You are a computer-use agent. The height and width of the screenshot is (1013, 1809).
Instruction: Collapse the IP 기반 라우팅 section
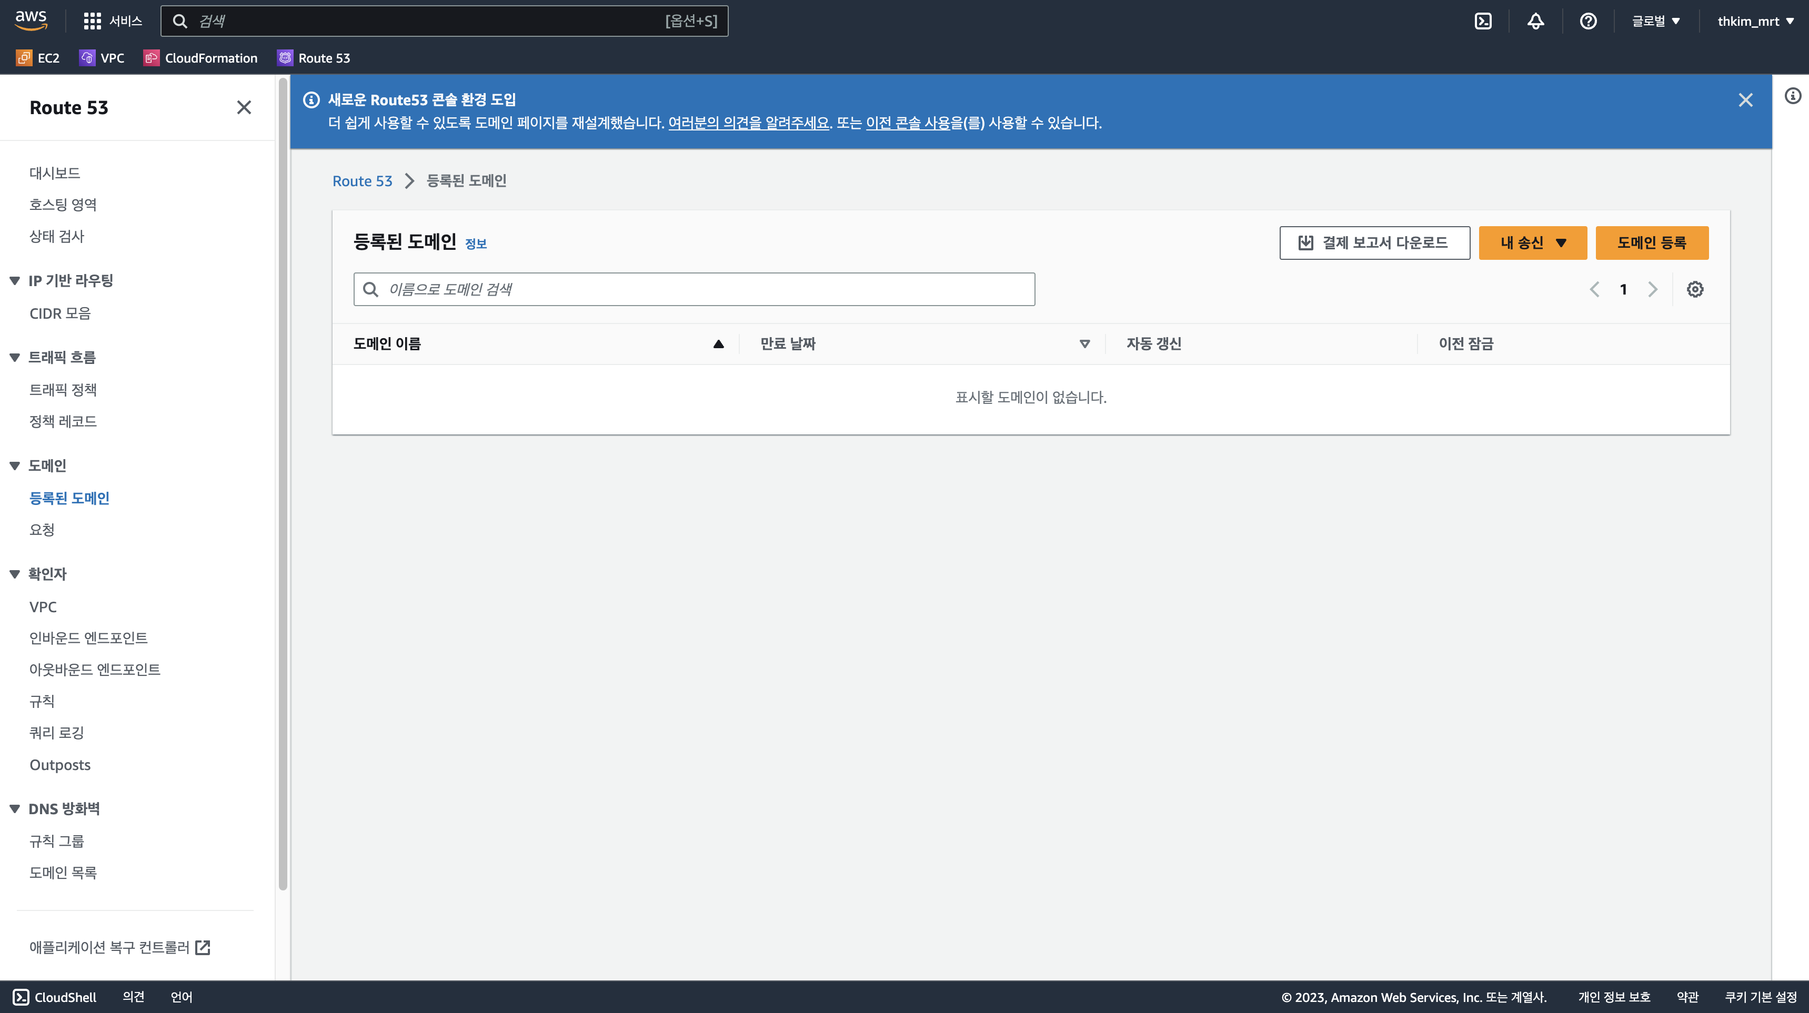[15, 281]
